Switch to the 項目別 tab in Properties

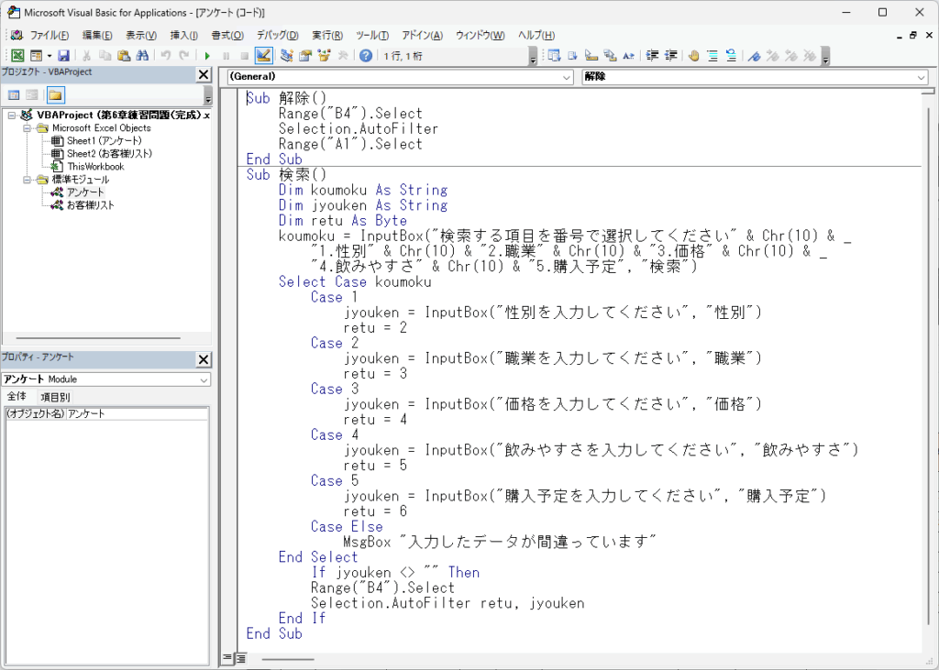(53, 397)
